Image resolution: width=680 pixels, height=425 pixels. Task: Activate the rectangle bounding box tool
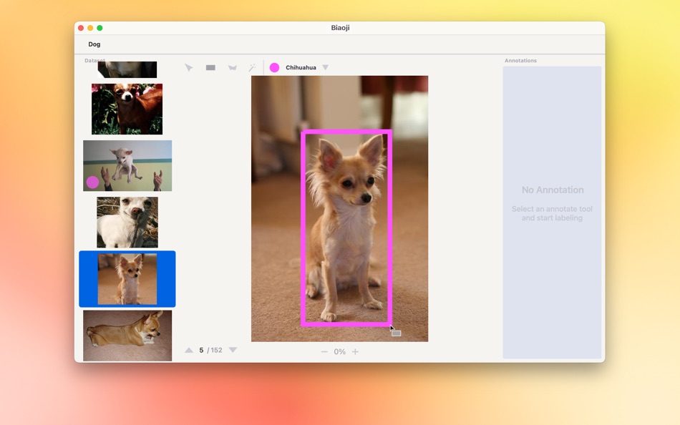pyautogui.click(x=210, y=67)
